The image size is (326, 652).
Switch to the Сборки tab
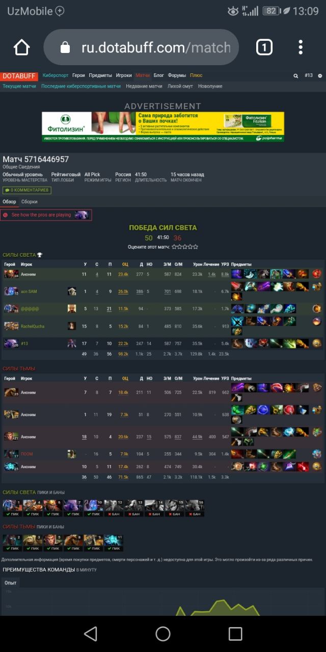point(29,202)
